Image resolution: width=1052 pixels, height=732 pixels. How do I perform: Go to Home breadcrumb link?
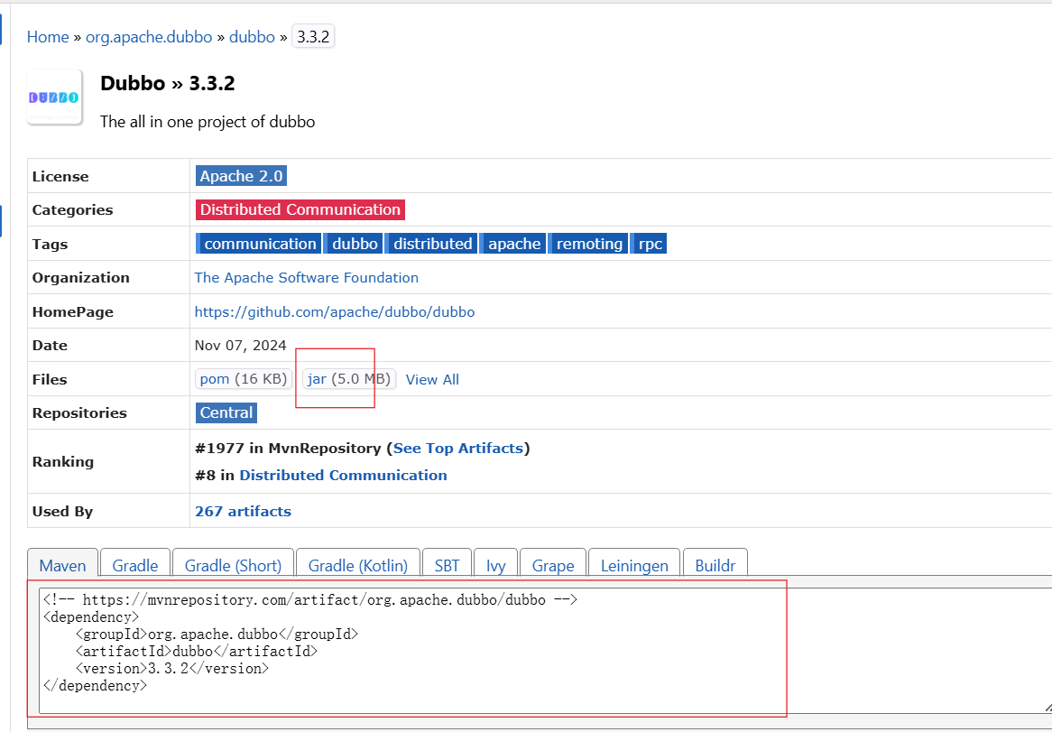48,37
